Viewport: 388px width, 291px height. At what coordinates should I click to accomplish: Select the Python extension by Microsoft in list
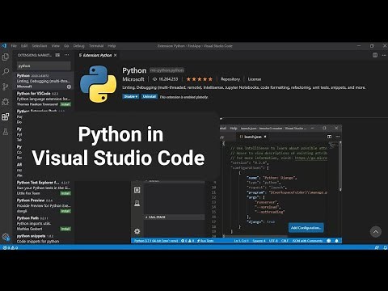[x=44, y=81]
